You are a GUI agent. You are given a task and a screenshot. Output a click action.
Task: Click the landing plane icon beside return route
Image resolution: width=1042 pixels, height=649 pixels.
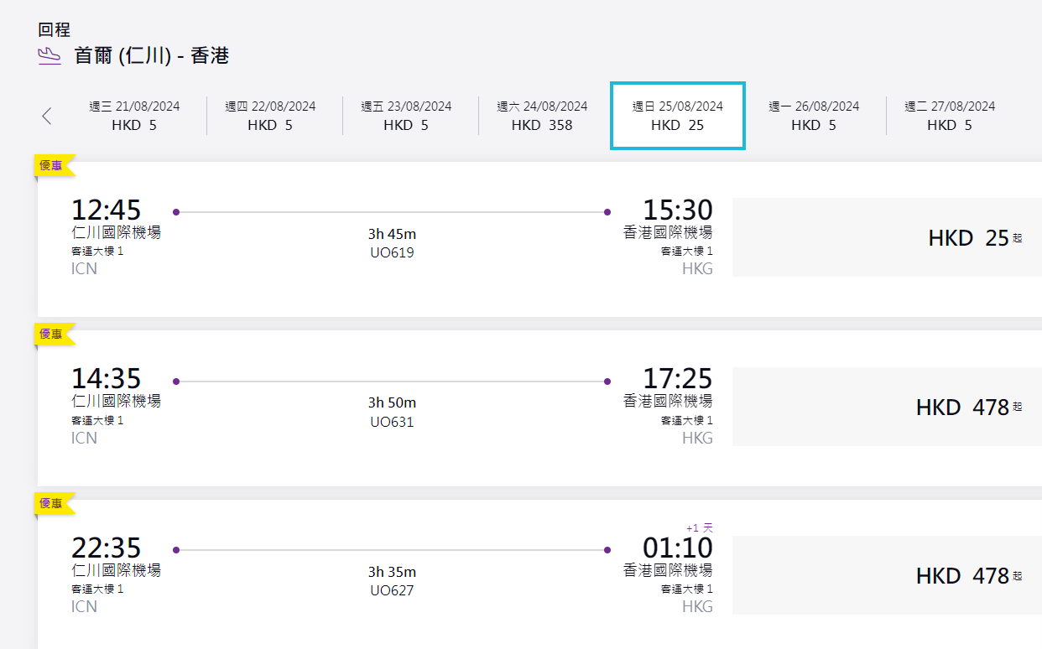[x=49, y=56]
